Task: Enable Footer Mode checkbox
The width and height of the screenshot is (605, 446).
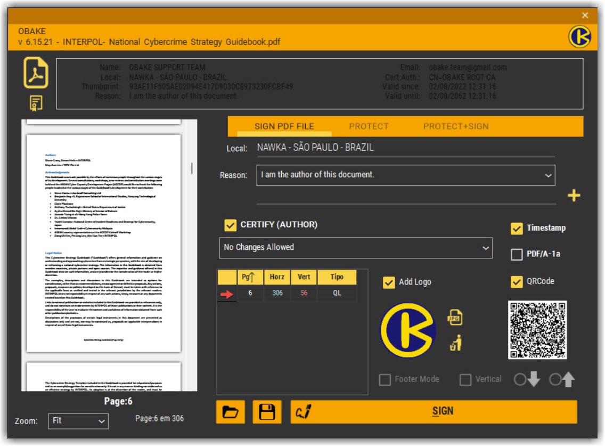Action: (385, 380)
